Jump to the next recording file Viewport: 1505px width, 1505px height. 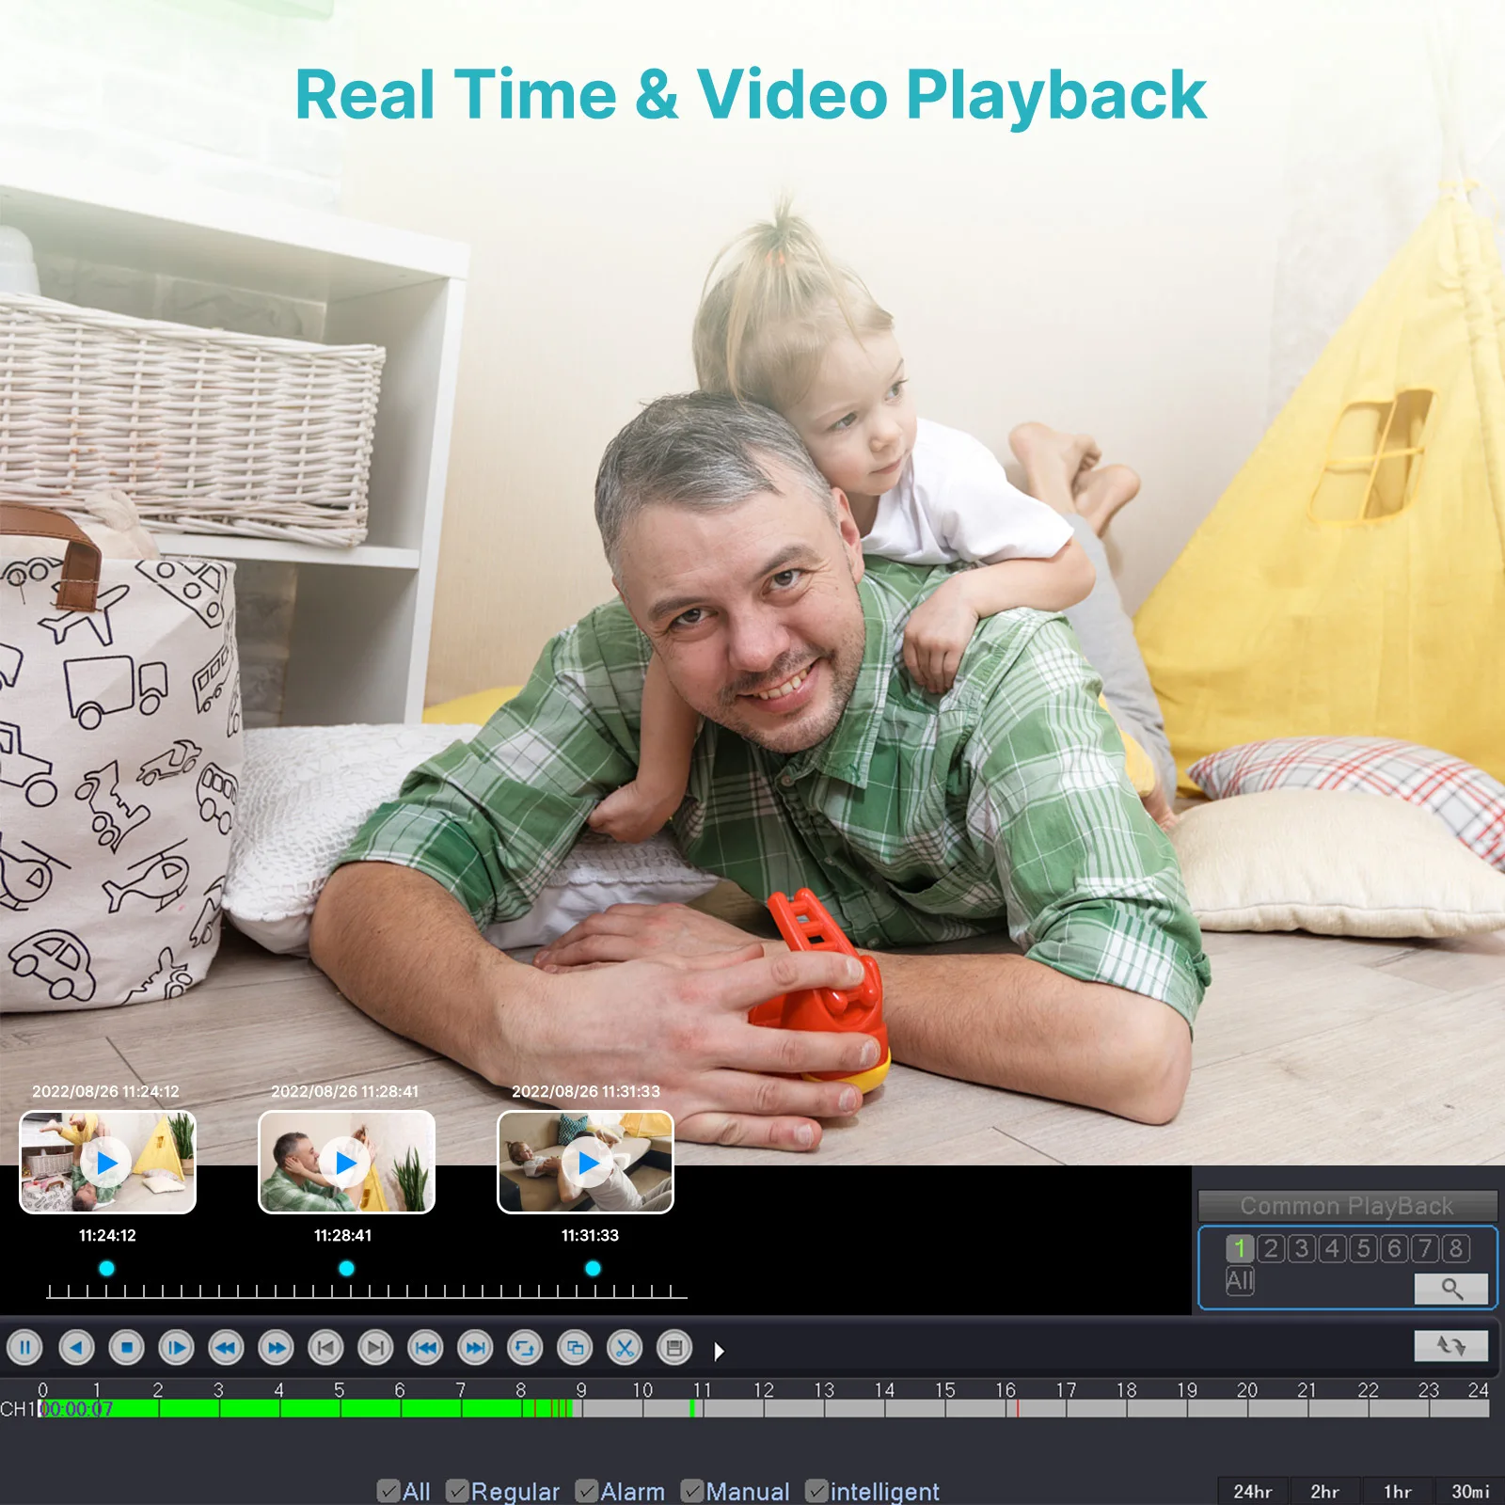pyautogui.click(x=475, y=1348)
